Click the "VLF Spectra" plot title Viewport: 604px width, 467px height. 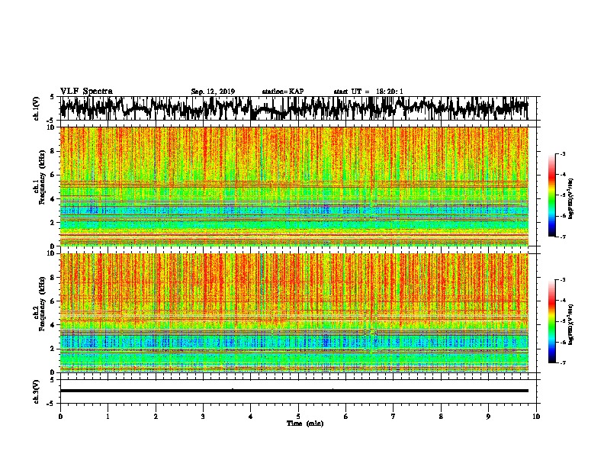[x=86, y=92]
